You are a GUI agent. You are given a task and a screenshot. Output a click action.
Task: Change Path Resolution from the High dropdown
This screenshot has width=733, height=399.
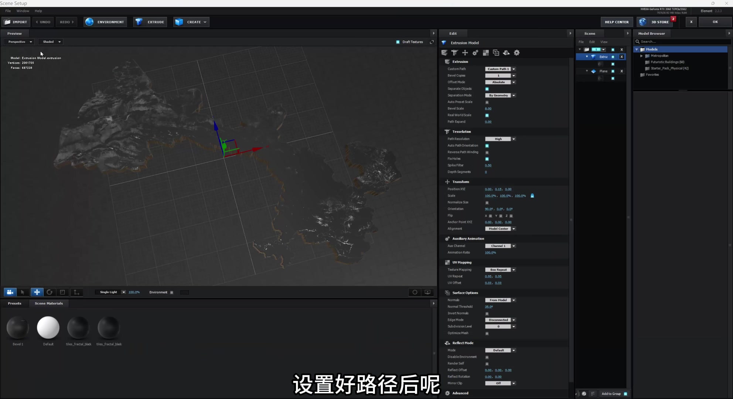(x=500, y=139)
